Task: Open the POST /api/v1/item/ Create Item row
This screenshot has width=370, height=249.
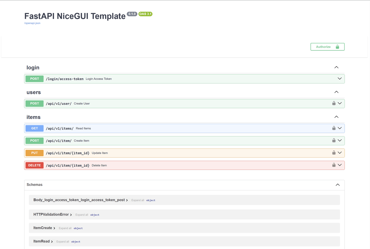Action: pyautogui.click(x=169, y=141)
